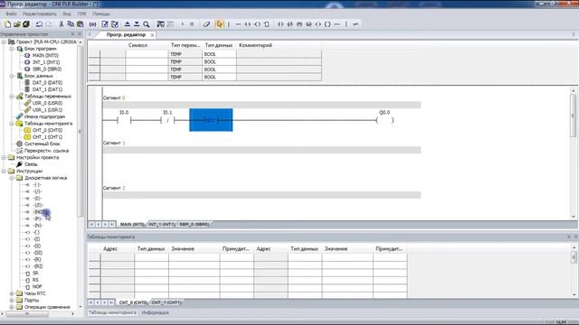Select the -|NOT|- instruction in tree

[41, 212]
